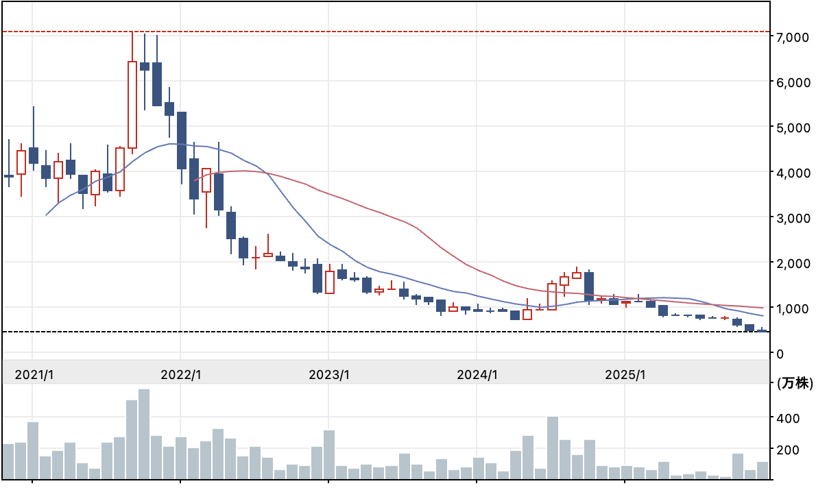Viewport: 816px width, 488px height.
Task: Click the 万株 volume unit label
Action: click(795, 383)
